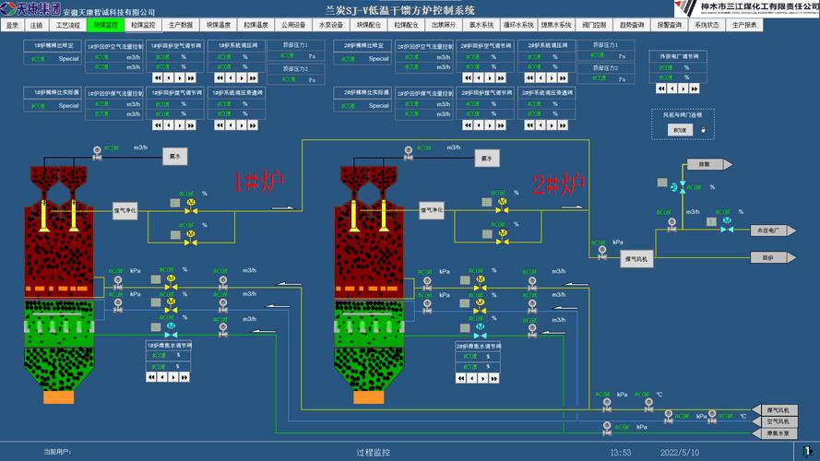Toggle gray indicator beside 1# furnace top gas valve
This screenshot has height=461, width=820.
pos(175,202)
